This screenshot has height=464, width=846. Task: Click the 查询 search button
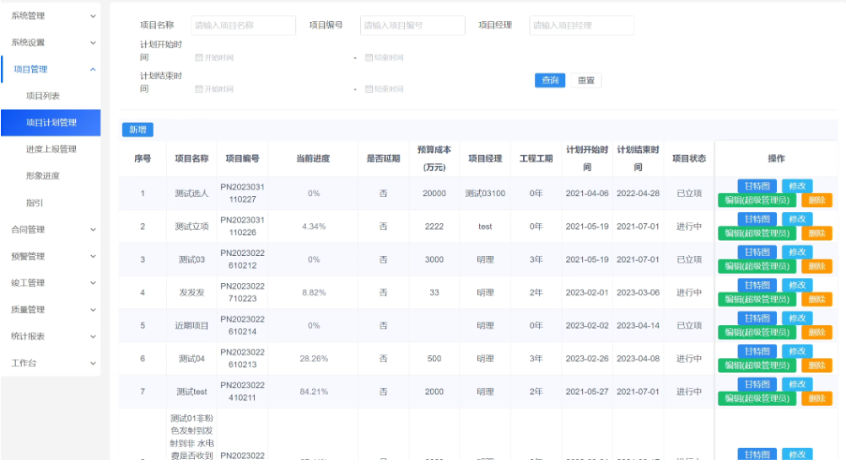click(550, 80)
